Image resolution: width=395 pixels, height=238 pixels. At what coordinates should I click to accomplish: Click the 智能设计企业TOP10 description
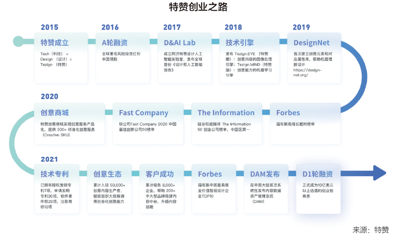pos(213,190)
